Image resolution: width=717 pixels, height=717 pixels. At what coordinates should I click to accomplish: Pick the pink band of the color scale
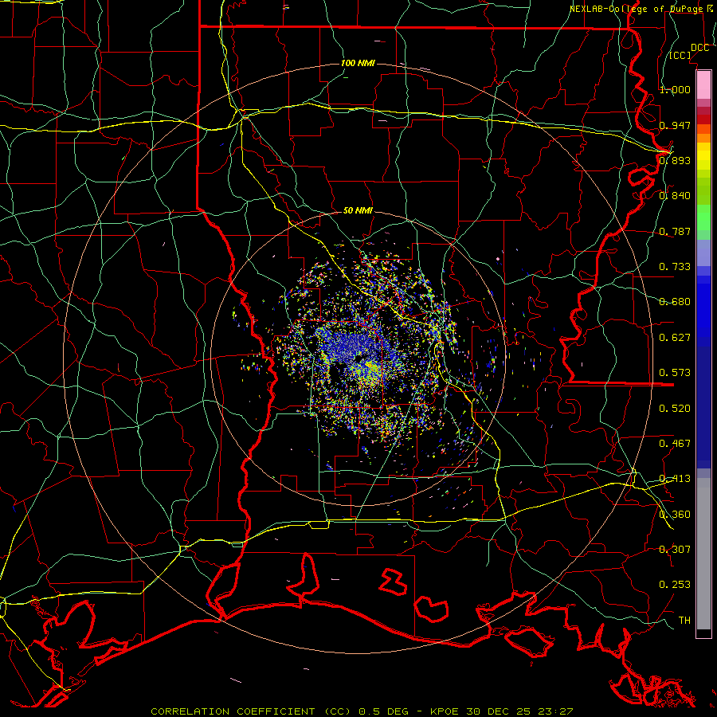703,85
